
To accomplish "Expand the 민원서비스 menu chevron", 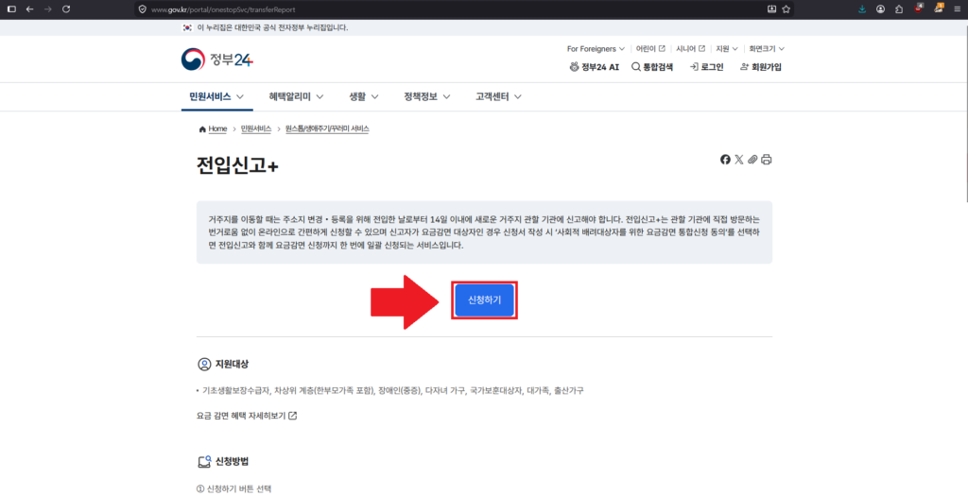I will 240,97.
